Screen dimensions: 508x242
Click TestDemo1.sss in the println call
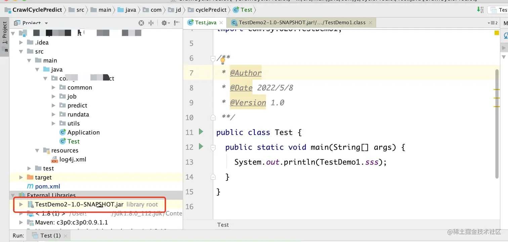point(349,162)
